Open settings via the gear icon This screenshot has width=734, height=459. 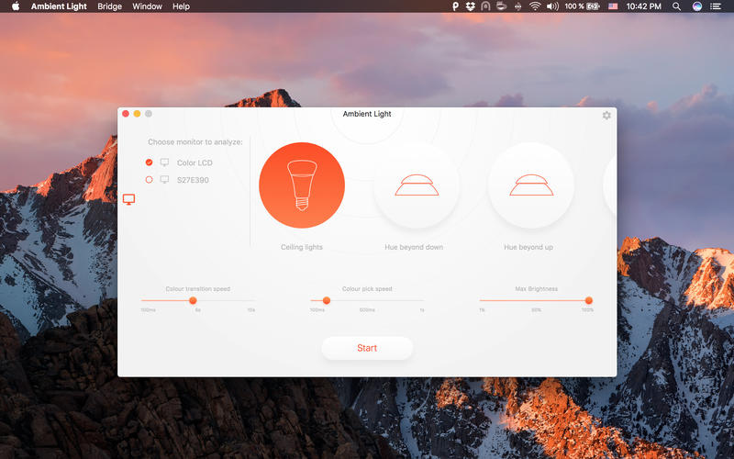606,116
